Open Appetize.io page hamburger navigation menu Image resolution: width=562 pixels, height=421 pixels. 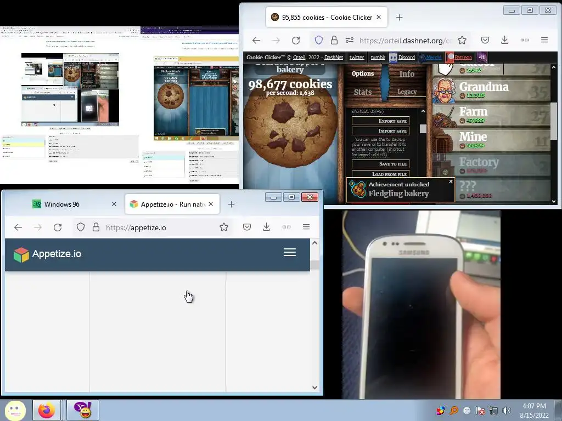pyautogui.click(x=290, y=252)
